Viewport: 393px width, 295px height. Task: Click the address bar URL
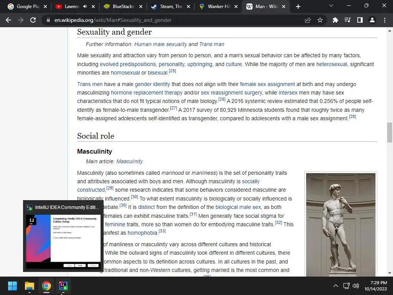tap(113, 20)
